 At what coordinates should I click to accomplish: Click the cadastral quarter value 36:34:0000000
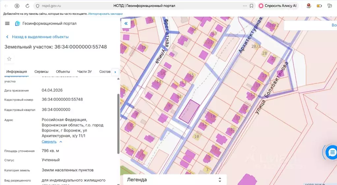[56, 110]
